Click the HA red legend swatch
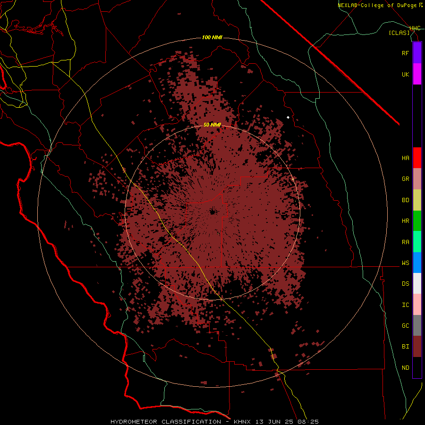Viewport: 425px width, 425px height. [x=417, y=158]
